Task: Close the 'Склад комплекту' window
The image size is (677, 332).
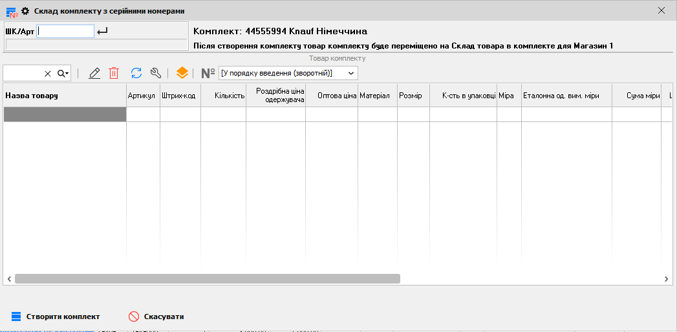Action: click(x=661, y=10)
